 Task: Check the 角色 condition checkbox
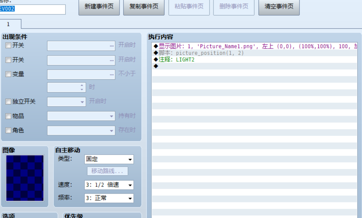(x=8, y=131)
